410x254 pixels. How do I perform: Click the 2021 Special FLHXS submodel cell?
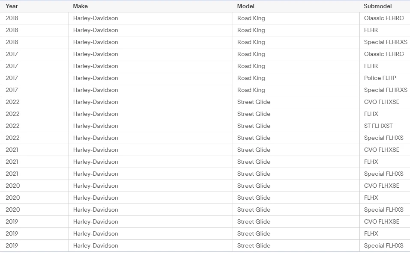[385, 174]
